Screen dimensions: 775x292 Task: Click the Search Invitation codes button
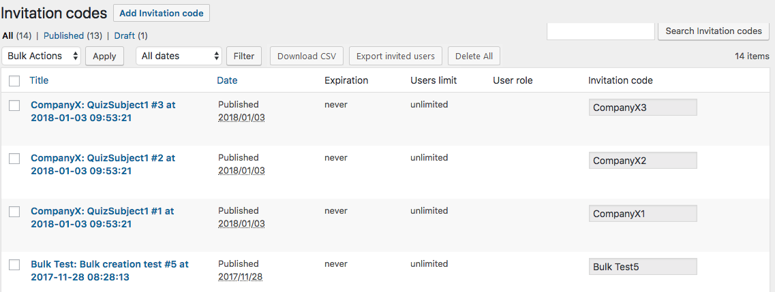point(714,31)
